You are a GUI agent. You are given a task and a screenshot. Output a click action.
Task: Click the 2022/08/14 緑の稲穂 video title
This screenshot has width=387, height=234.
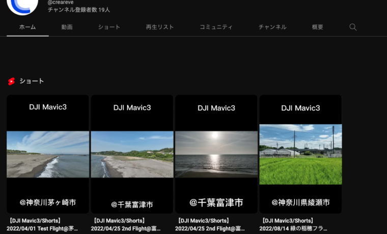coord(293,225)
